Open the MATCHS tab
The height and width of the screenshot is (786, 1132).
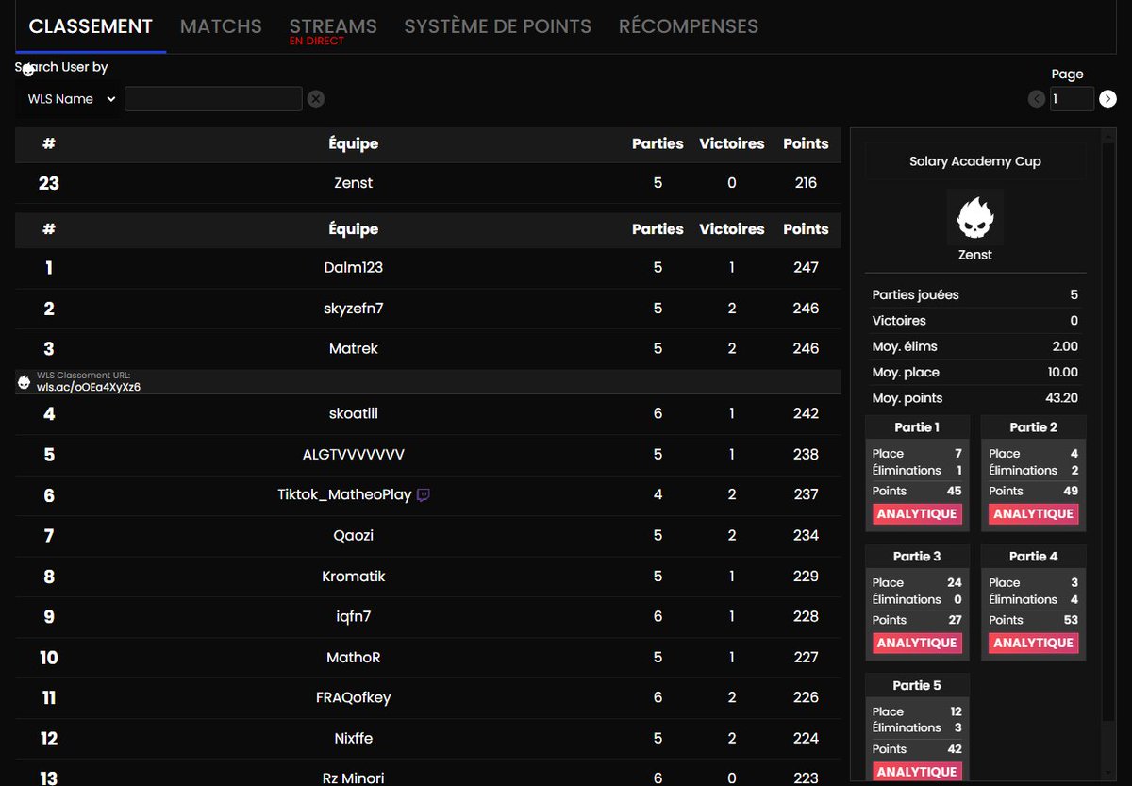221,26
